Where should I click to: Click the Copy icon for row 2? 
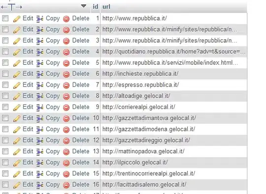coord(40,30)
